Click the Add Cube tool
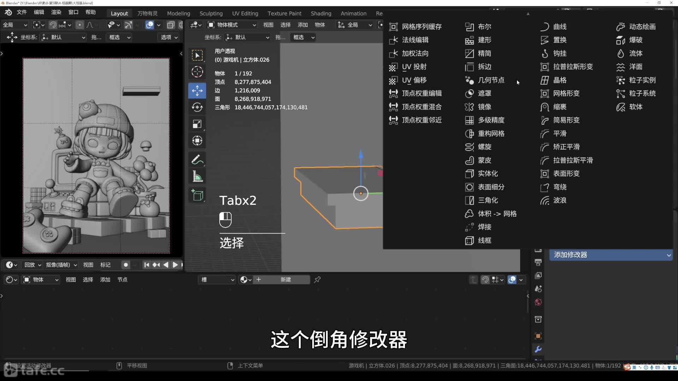 click(197, 195)
